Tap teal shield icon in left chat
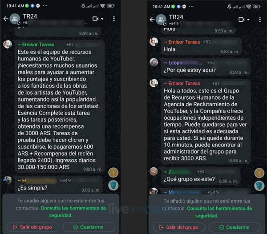This screenshot has width=267, height=234. 113,185
